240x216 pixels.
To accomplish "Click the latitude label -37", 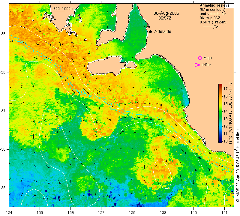I will coord(3,111).
